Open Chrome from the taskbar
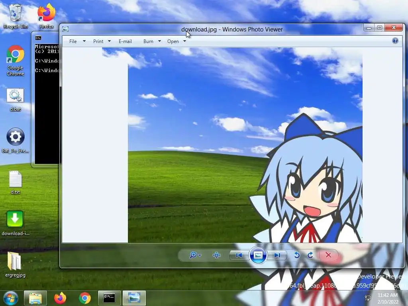Viewport: 408px width, 306px height. click(x=85, y=298)
